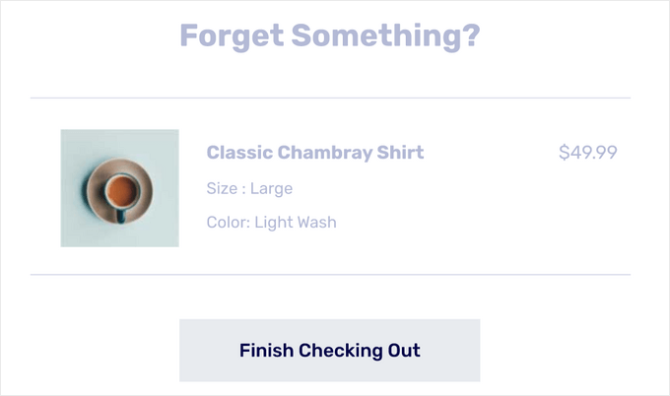Click the word "Chambray" in product title

point(324,153)
